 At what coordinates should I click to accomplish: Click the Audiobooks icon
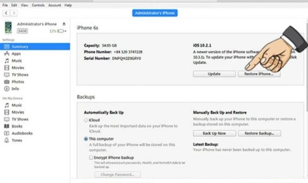7,133
